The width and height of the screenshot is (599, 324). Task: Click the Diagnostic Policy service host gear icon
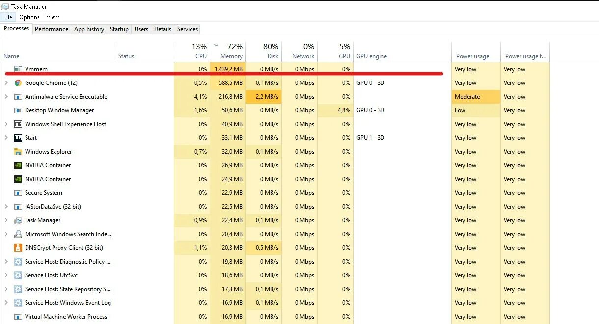pyautogui.click(x=18, y=262)
